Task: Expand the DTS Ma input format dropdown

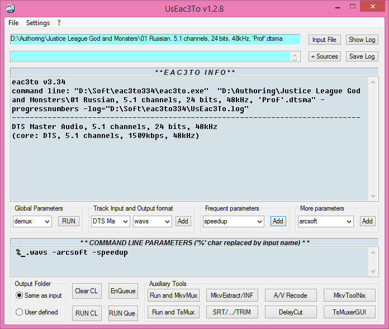Action: [125, 221]
